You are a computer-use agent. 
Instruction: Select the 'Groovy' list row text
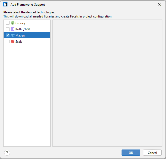tap(20, 23)
